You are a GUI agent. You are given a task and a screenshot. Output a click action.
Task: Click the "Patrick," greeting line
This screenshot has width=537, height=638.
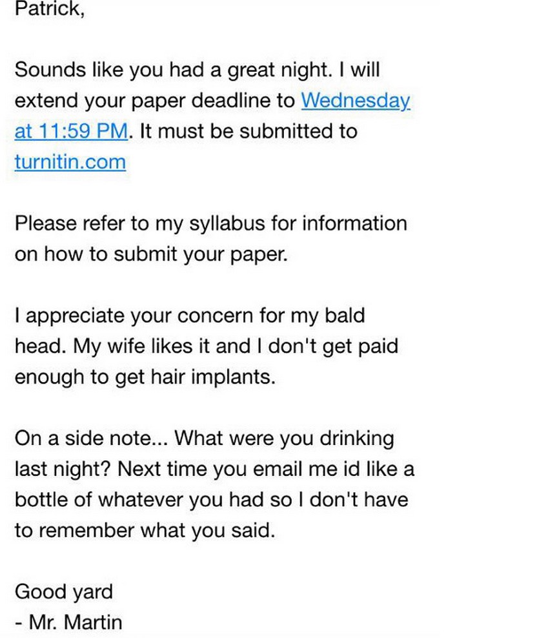[49, 10]
